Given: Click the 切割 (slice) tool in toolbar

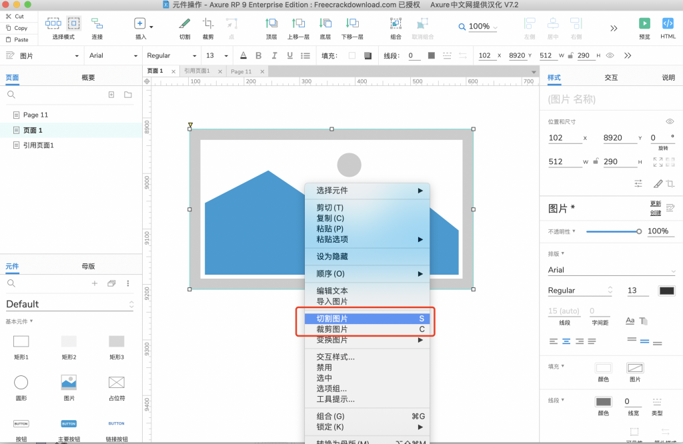Looking at the screenshot, I should 185,25.
